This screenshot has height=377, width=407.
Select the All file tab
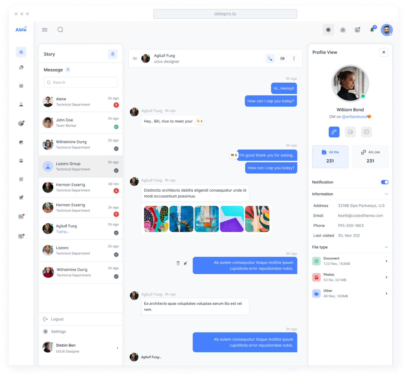330,156
